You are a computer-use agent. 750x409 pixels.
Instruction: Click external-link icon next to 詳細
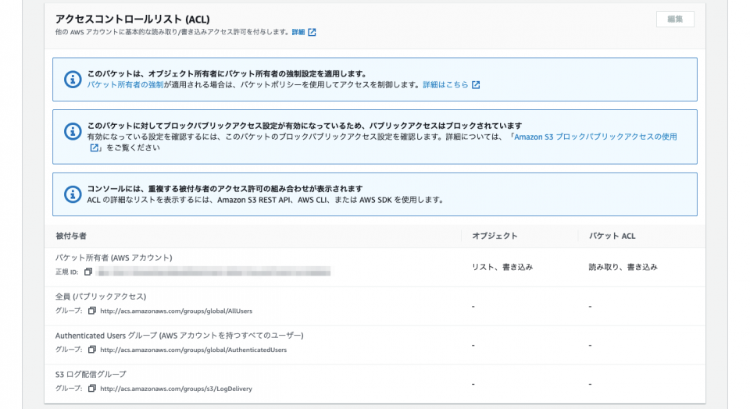(312, 32)
